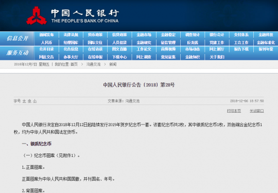Click THE PEOPLE'S BANK OF CHINA header text
278x193 pixels.
click(85, 21)
